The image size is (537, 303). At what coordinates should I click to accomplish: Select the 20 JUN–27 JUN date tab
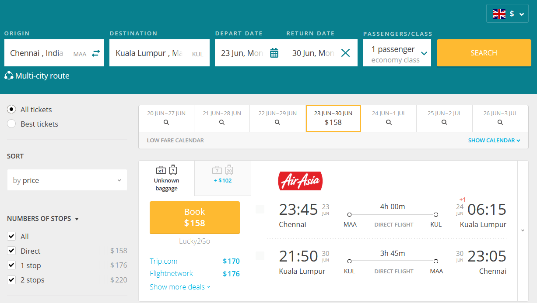[166, 118]
